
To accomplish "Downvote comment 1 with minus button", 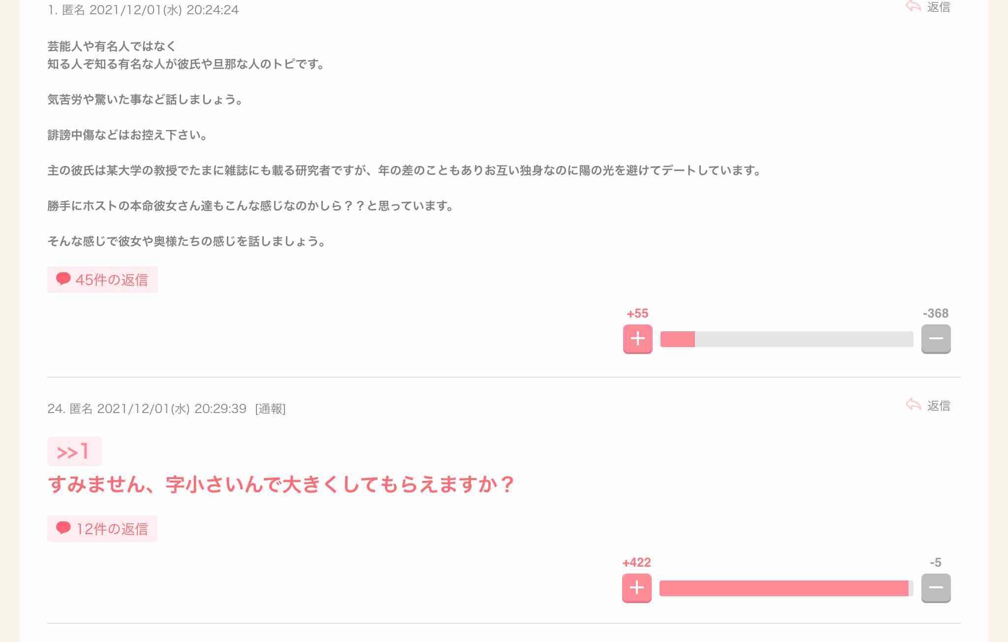I will pos(936,339).
